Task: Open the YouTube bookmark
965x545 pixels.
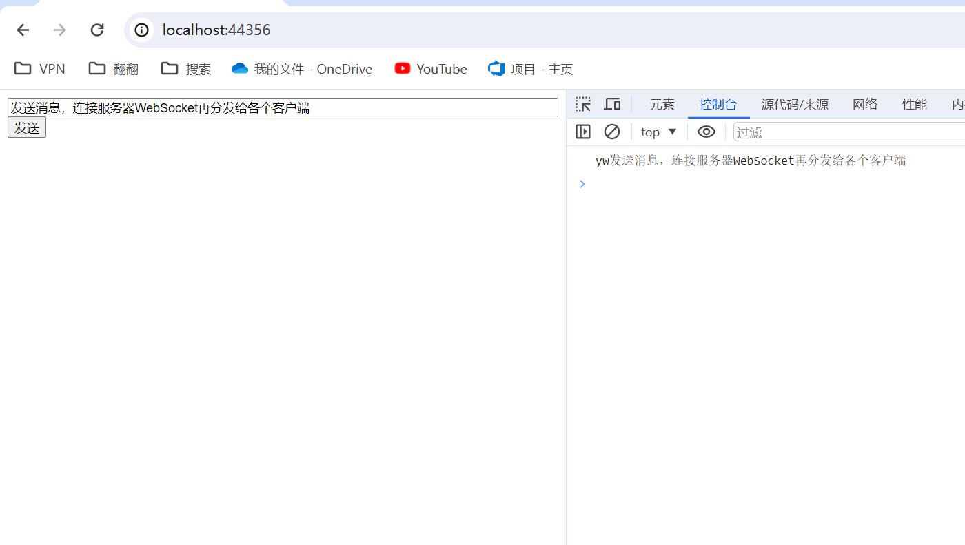Action: (x=431, y=69)
